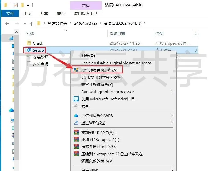Click the share icon beside 共享
The image size is (208, 171).
[x=76, y=106]
